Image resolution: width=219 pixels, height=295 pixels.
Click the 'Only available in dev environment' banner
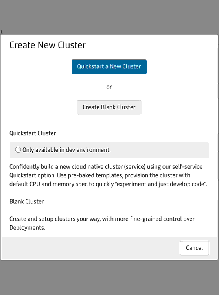click(109, 150)
